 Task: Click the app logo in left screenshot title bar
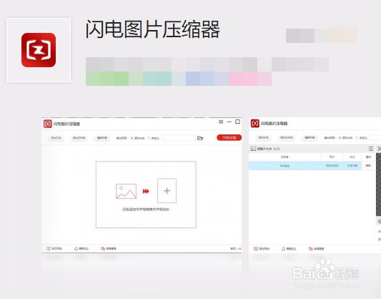48,124
